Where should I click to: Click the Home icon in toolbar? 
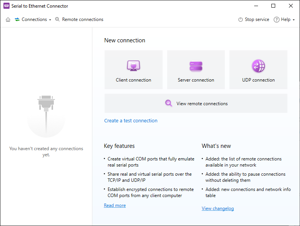(8, 19)
